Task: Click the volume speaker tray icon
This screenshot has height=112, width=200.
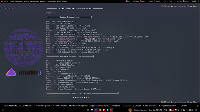Action: [x=181, y=110]
